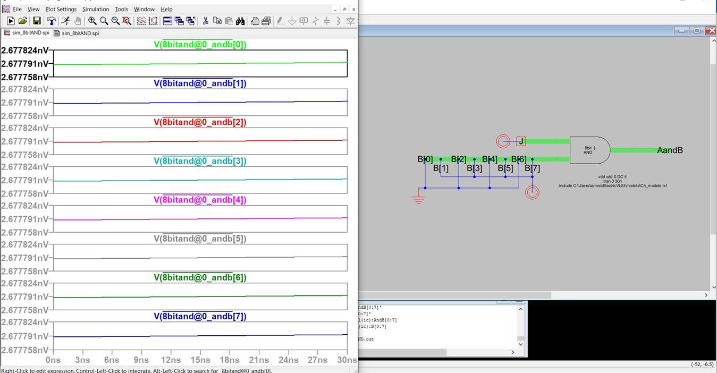The image size is (717, 373).
Task: Click the Zoom Full Extents crossed magnifier
Action: coord(126,21)
